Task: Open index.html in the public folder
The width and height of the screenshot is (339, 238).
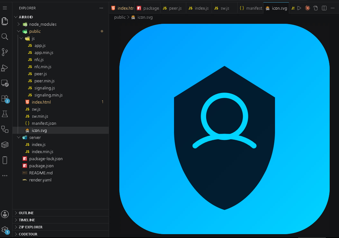Action: [x=60, y=102]
